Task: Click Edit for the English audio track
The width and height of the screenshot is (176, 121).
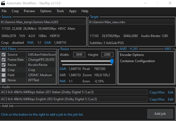Action: point(170,99)
